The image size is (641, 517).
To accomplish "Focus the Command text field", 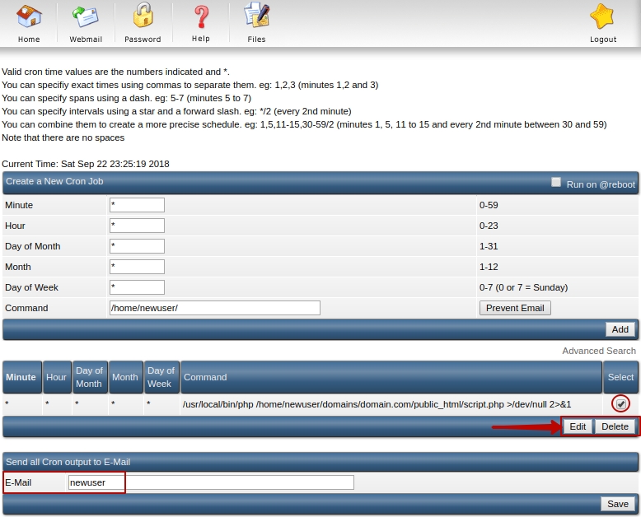I will click(x=214, y=308).
